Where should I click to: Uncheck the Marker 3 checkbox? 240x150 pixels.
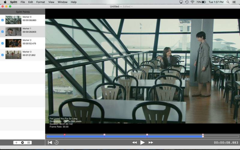[2, 55]
